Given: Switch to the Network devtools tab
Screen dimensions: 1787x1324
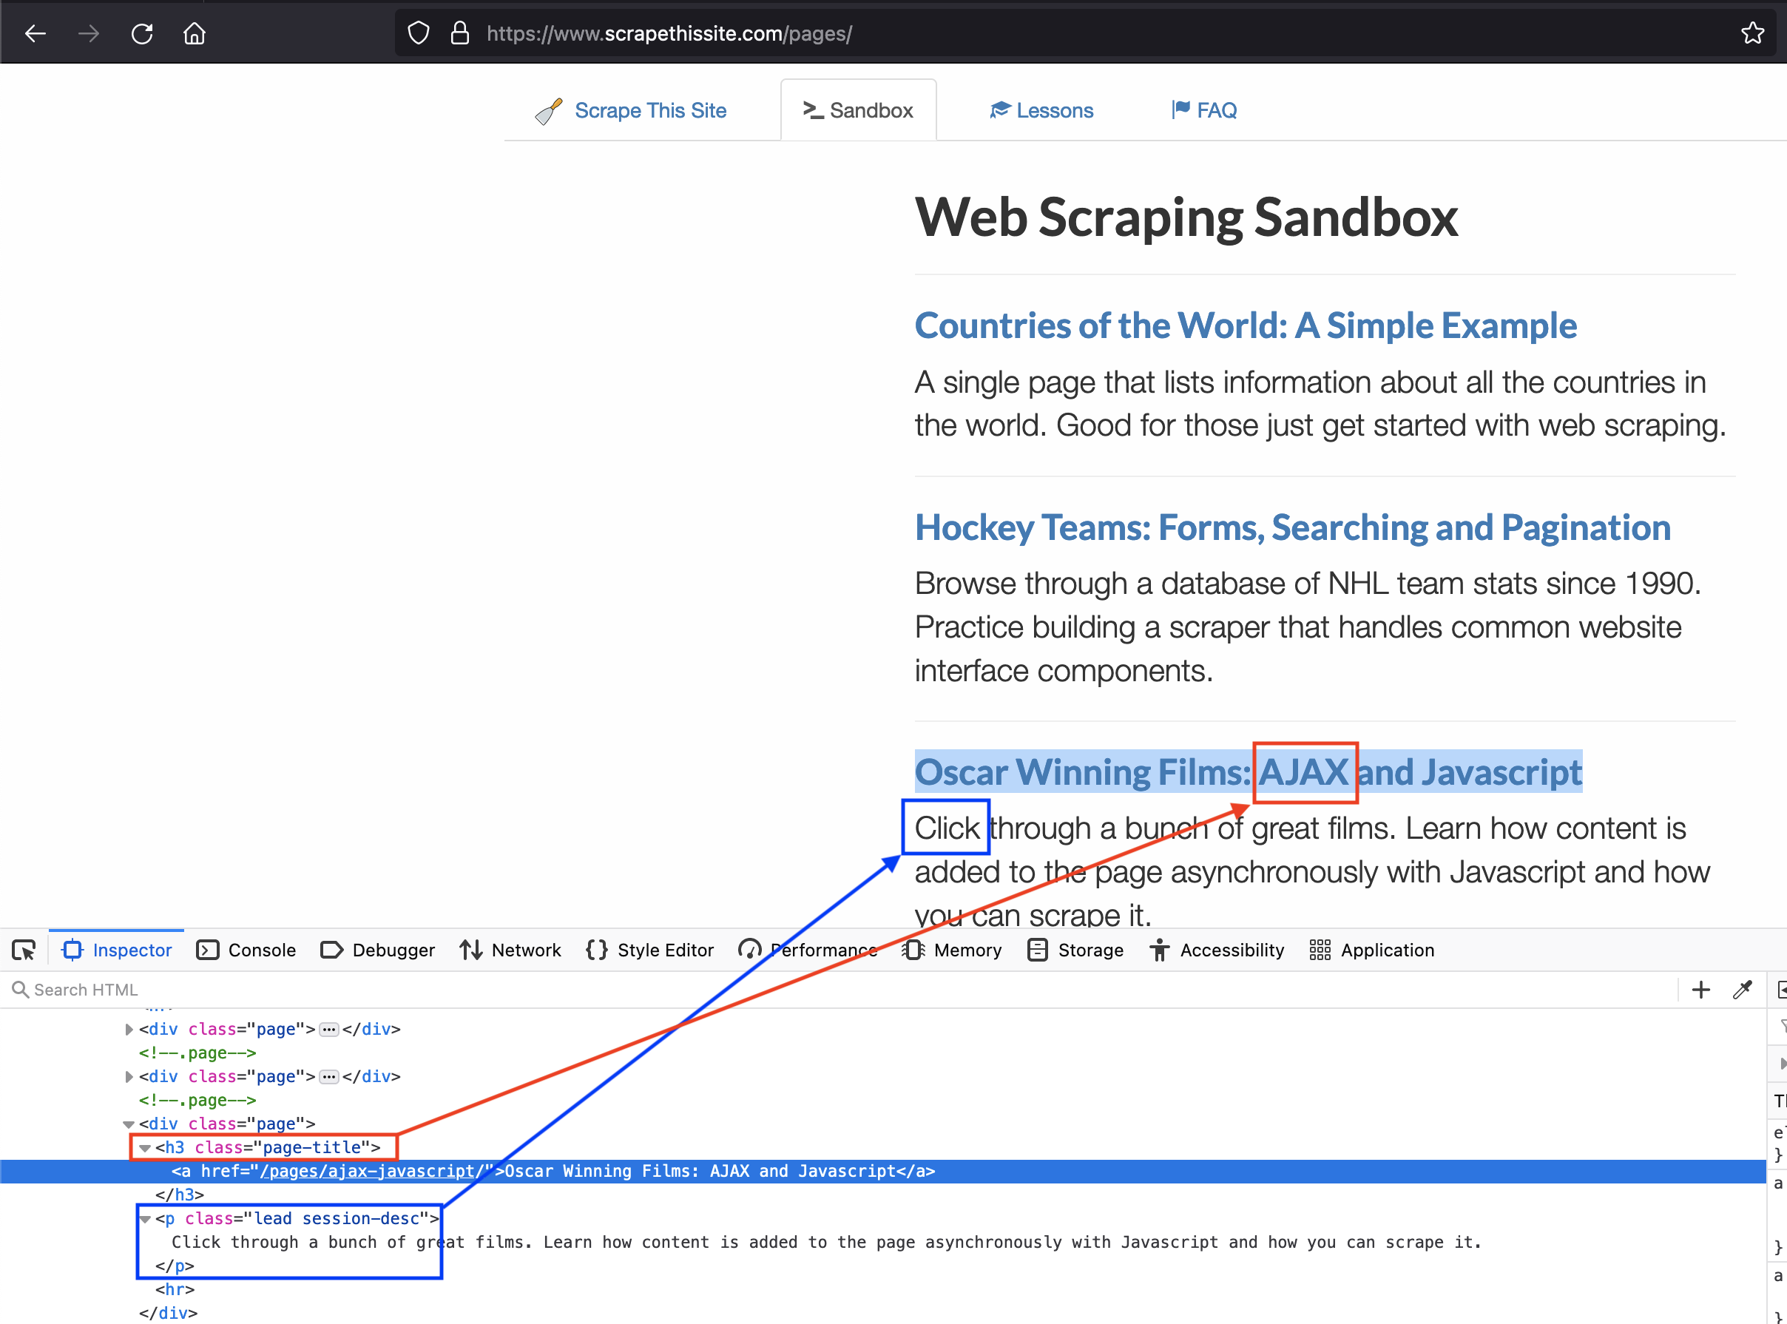Looking at the screenshot, I should [510, 950].
